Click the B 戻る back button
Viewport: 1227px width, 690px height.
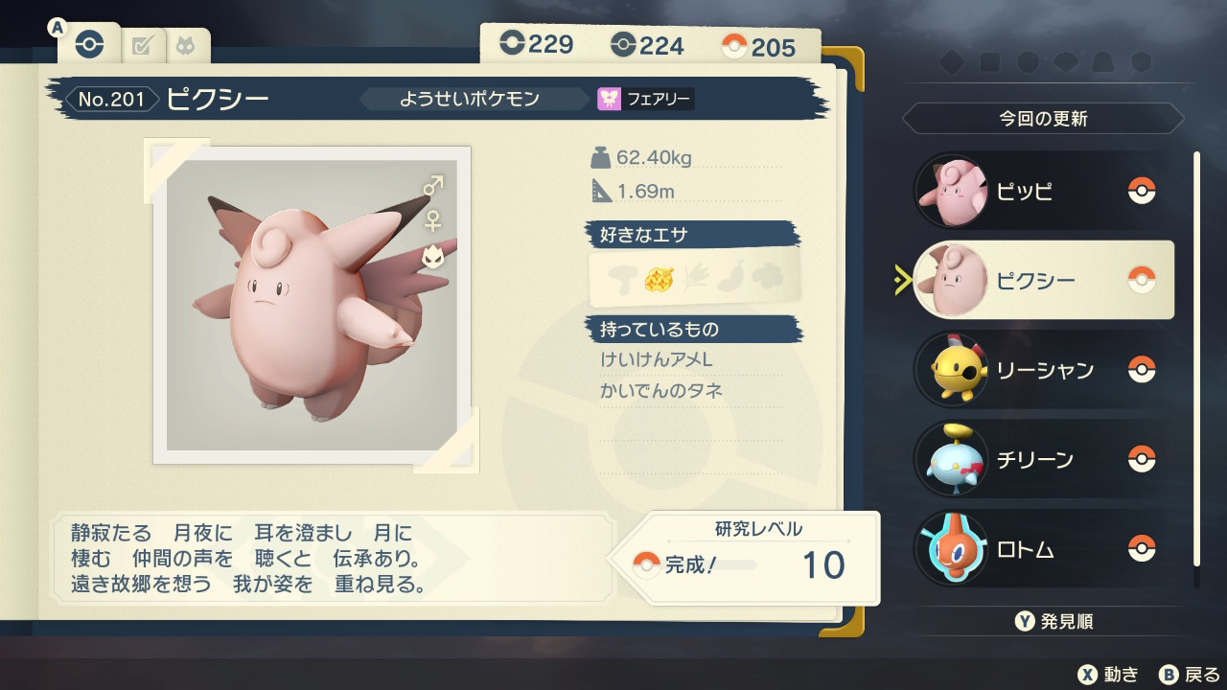[1190, 674]
